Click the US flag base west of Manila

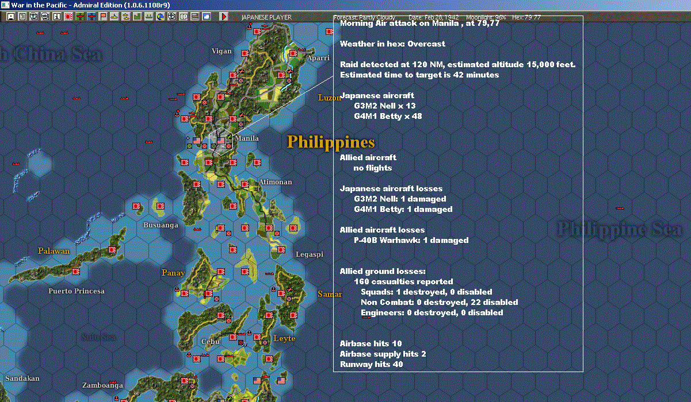[x=197, y=140]
